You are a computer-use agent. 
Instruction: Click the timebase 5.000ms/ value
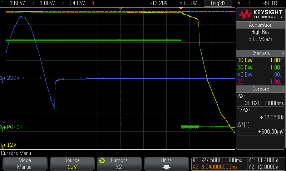click(188, 3)
